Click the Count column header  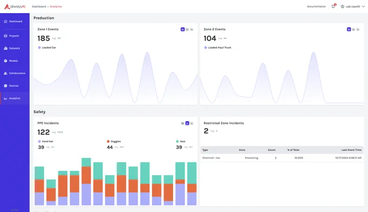tap(272, 150)
